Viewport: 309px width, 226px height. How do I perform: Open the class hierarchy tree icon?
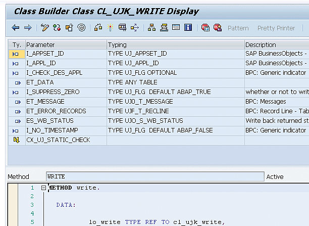point(151,28)
